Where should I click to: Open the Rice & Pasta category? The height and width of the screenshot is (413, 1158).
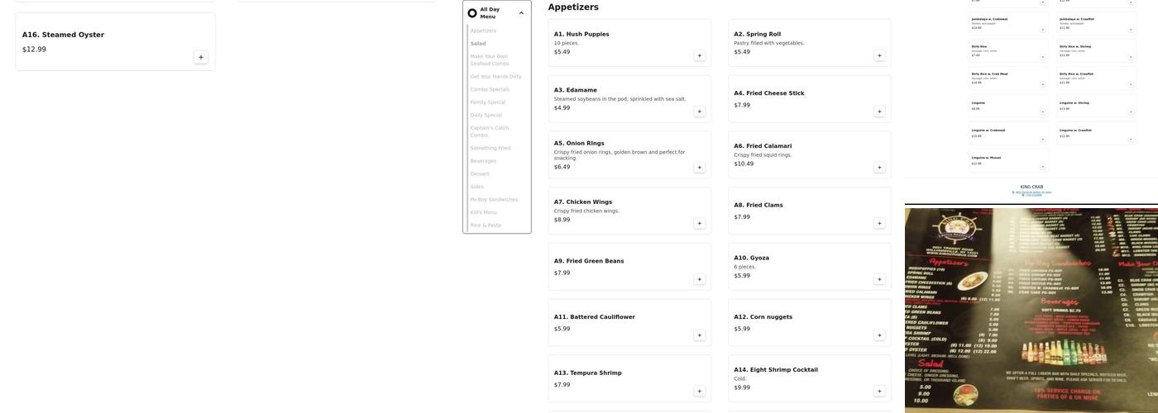click(x=486, y=225)
